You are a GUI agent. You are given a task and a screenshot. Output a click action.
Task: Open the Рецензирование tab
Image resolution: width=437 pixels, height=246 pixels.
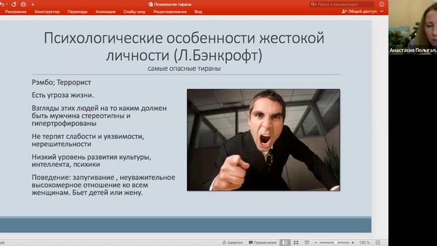(x=170, y=12)
